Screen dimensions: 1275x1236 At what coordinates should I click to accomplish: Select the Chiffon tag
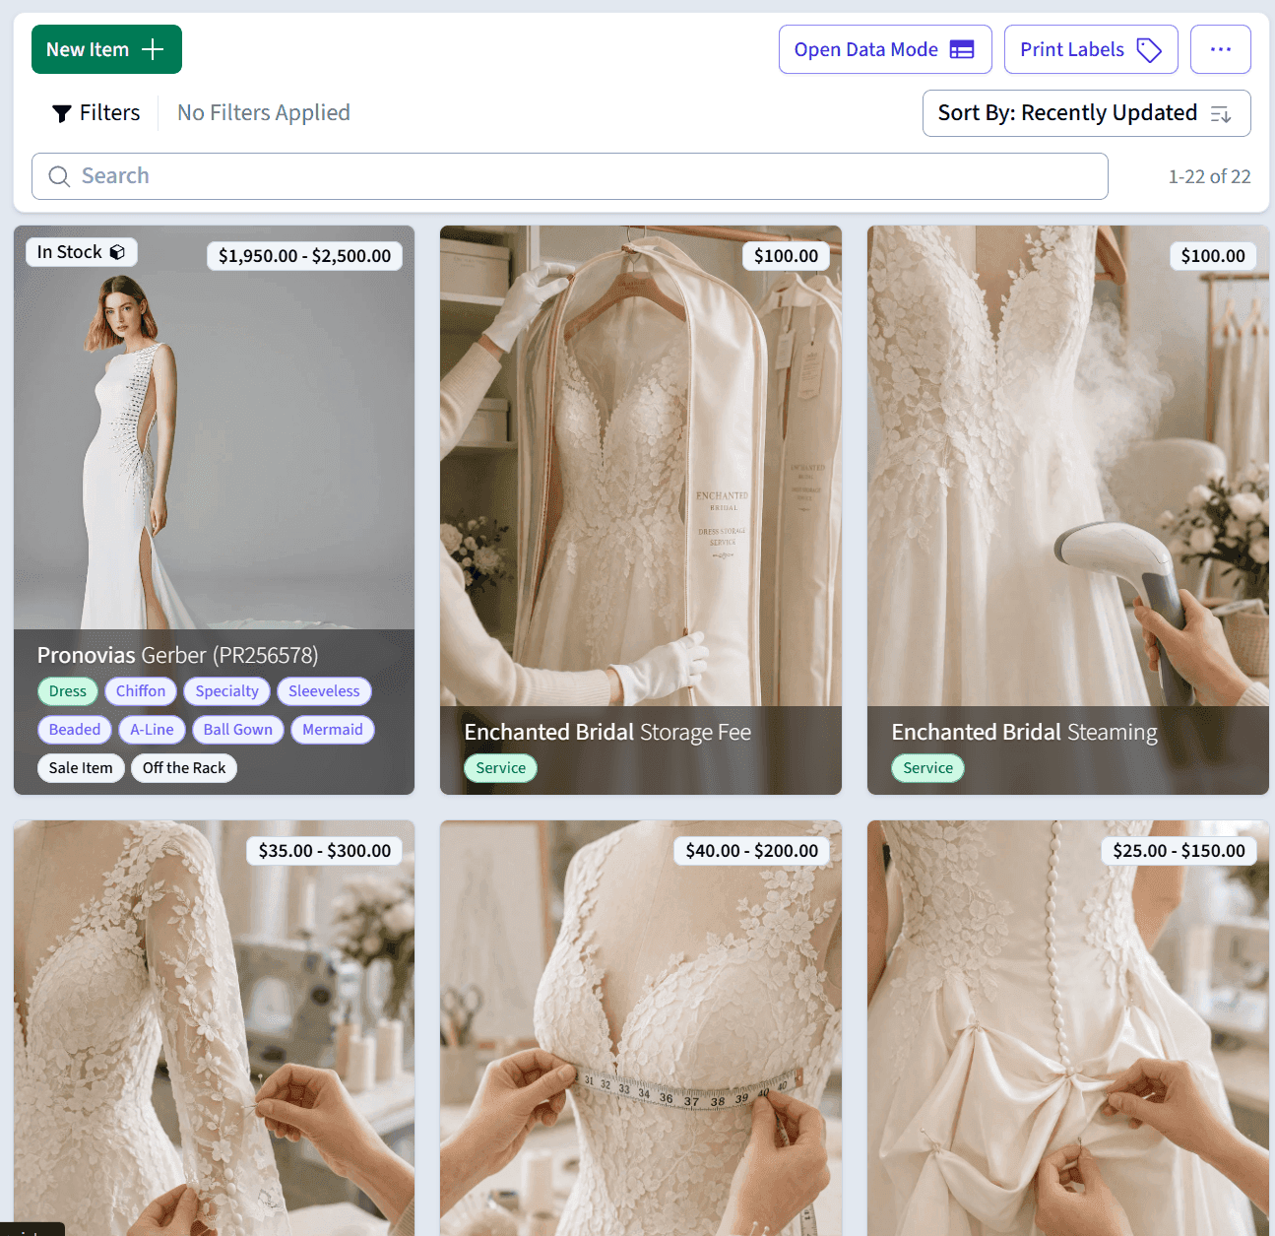click(x=141, y=691)
